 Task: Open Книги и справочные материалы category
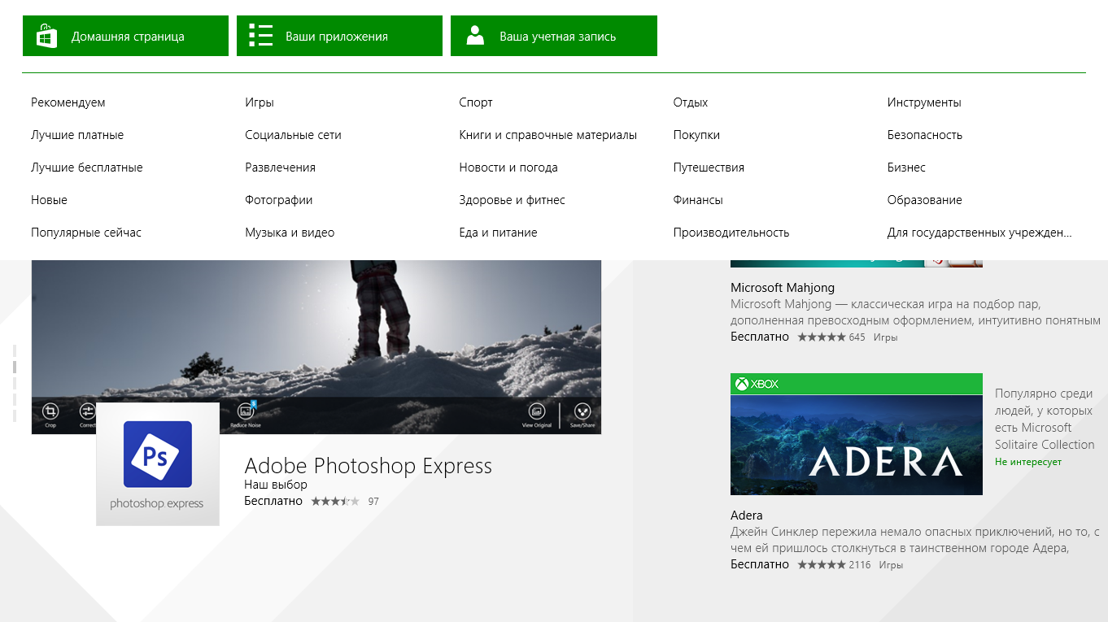[x=548, y=135]
